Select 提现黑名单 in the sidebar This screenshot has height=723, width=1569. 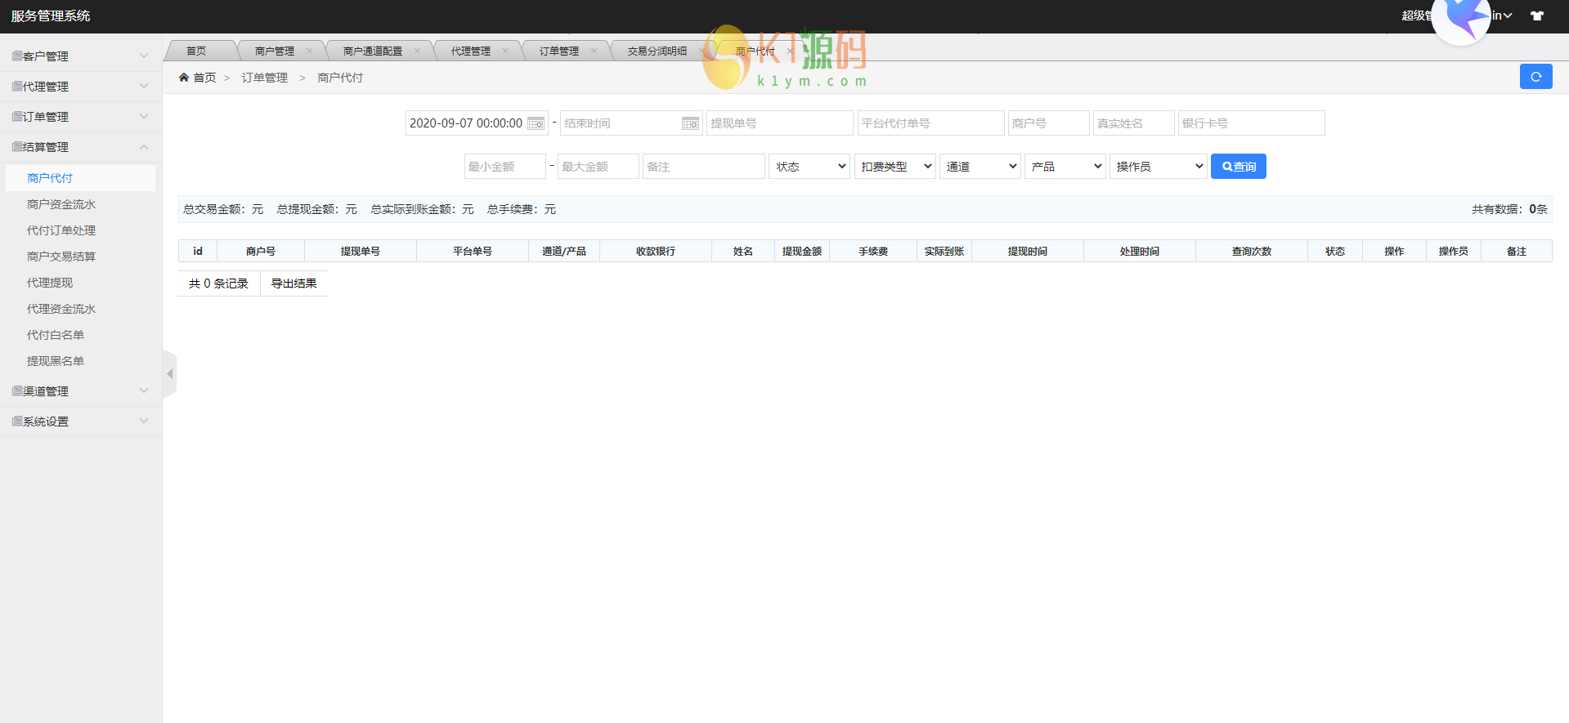pyautogui.click(x=56, y=361)
